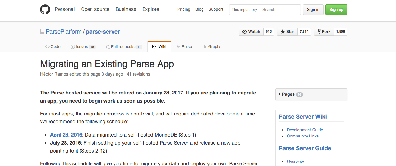Open the Personal navigation item
The image size is (396, 166).
pyautogui.click(x=65, y=9)
